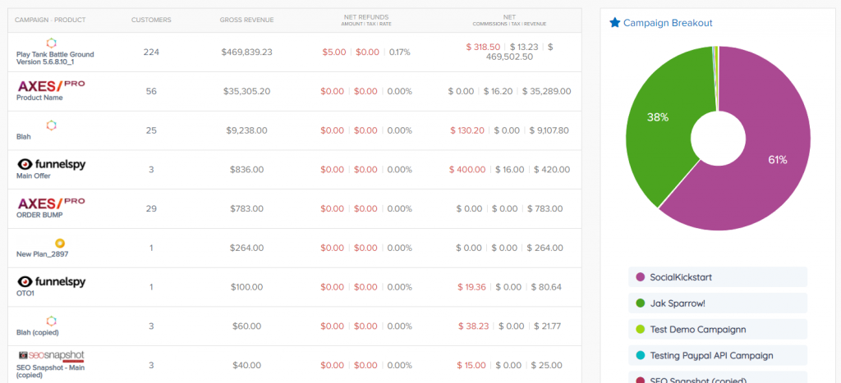Sort by the Customers column header
The image size is (841, 383).
point(151,20)
